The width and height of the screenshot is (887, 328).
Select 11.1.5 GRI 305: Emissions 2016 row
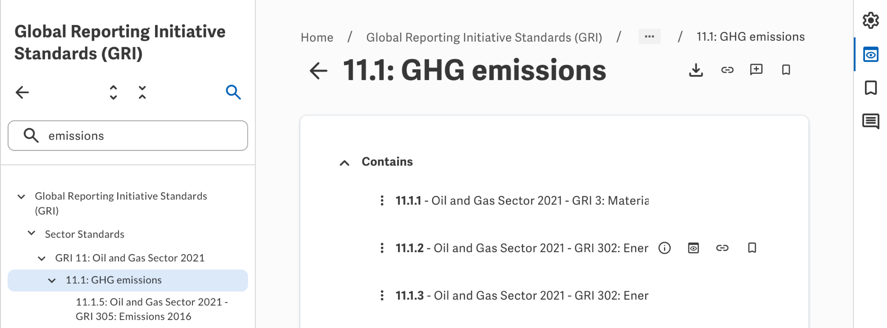point(152,309)
